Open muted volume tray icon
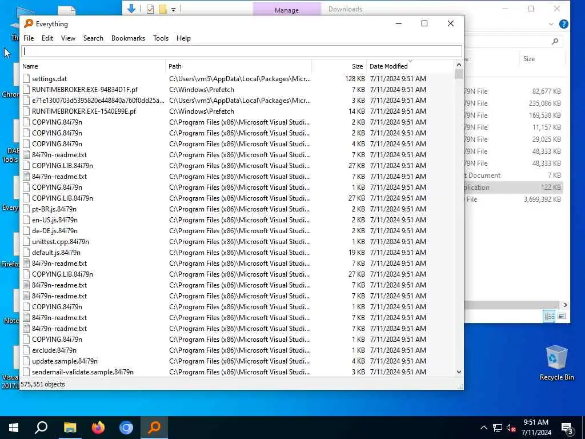 [x=511, y=428]
